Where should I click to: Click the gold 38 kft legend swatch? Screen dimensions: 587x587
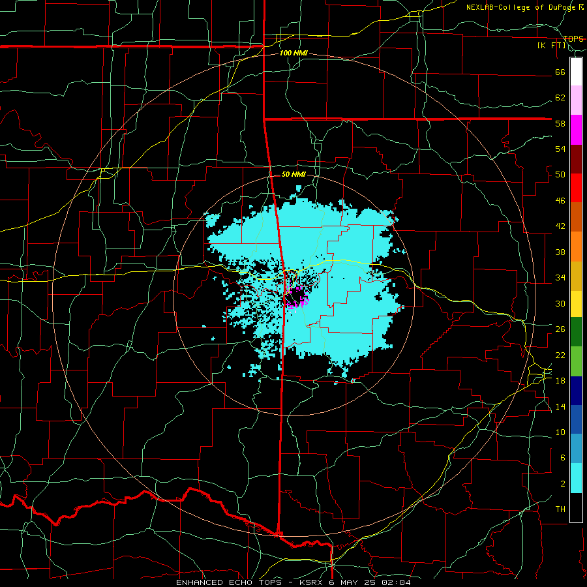(576, 276)
